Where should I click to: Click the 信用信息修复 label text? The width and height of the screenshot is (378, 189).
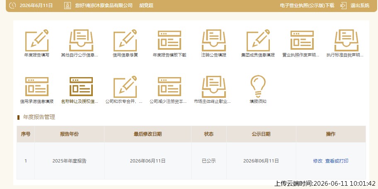tap(125, 55)
